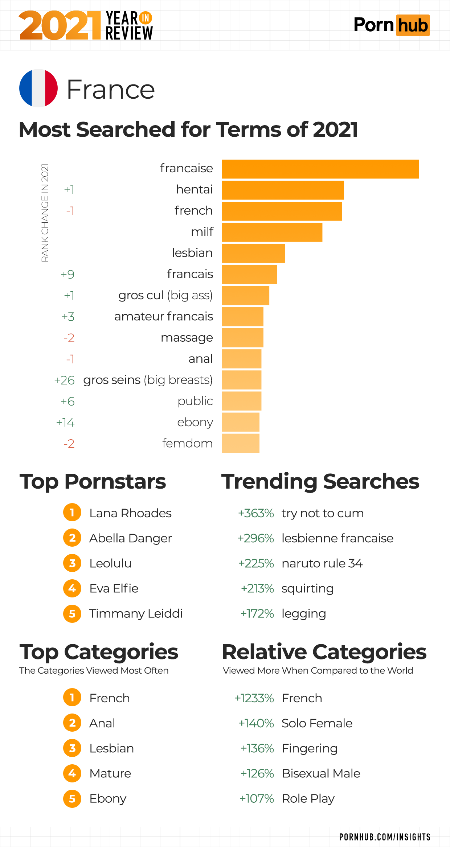Click the Top Pornstars heading

tap(93, 482)
